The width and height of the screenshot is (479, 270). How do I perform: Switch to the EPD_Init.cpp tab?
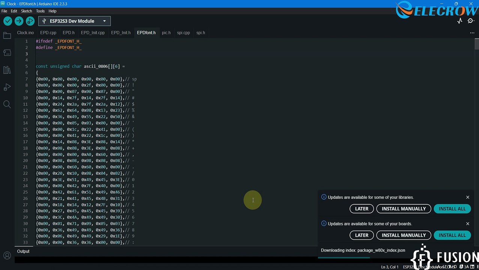(93, 33)
